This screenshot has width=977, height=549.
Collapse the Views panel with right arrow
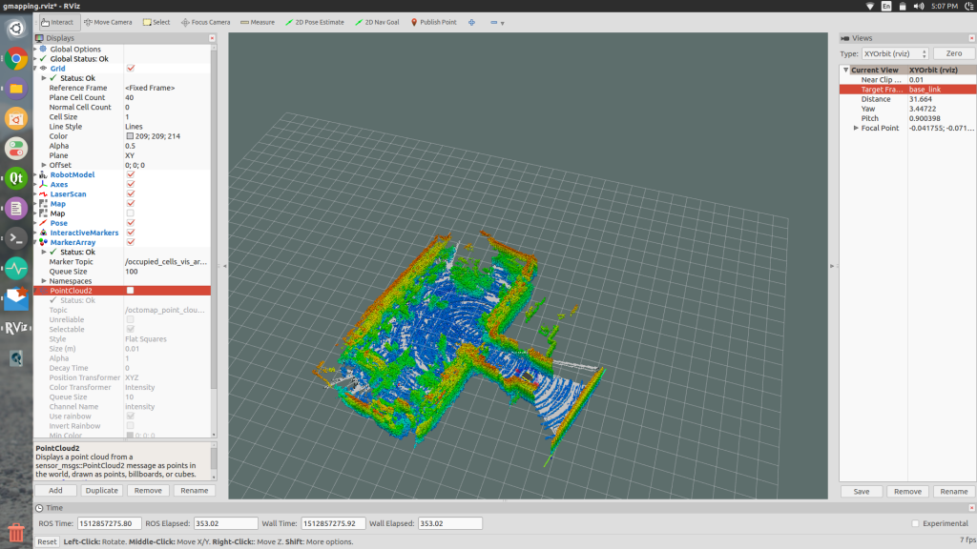[x=831, y=266]
